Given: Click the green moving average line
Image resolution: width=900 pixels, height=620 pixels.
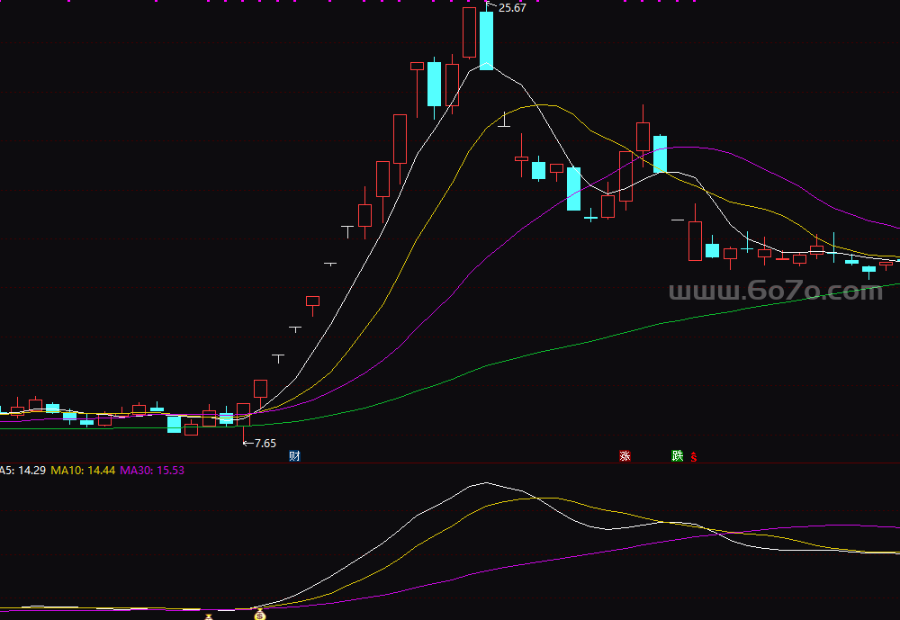Looking at the screenshot, I should point(630,328).
